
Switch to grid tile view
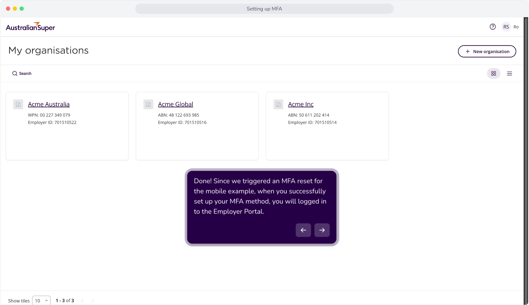[493, 73]
